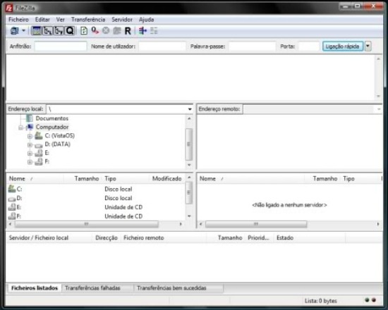Sort local list by Nome column
The width and height of the screenshot is (388, 310).
pos(35,178)
